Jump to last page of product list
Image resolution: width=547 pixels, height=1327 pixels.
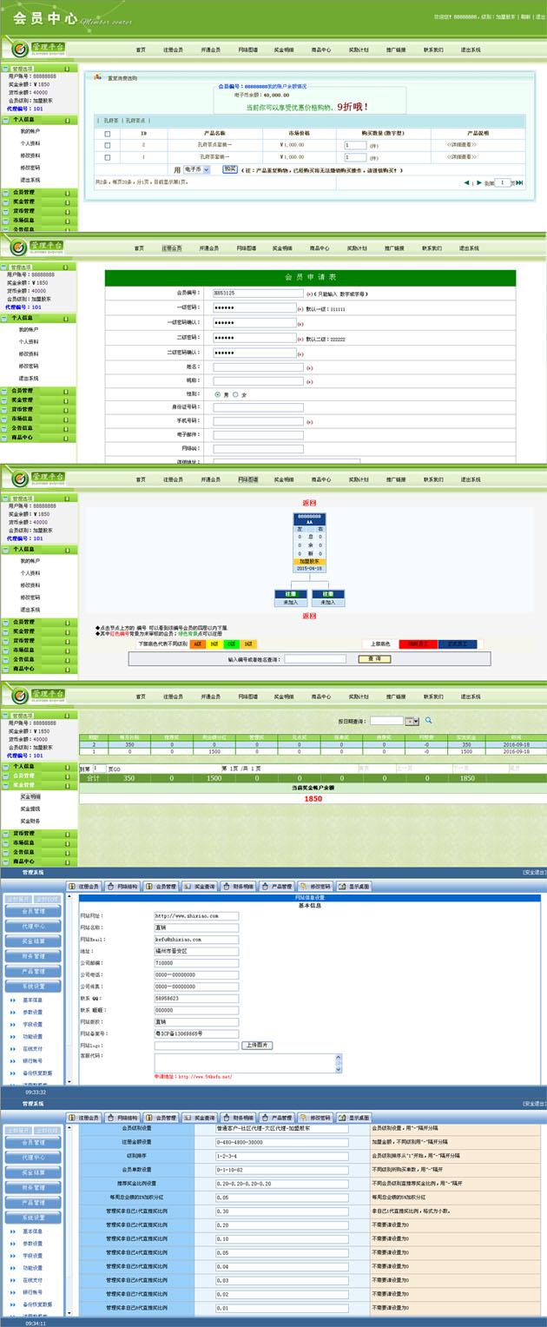click(x=521, y=183)
